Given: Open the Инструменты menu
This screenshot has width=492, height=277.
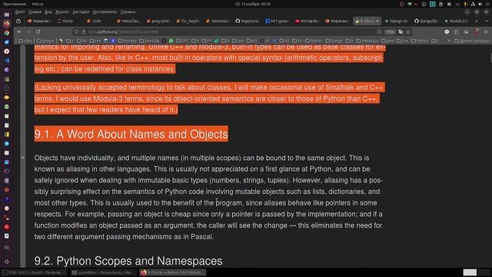Looking at the screenshot, I should 105,12.
